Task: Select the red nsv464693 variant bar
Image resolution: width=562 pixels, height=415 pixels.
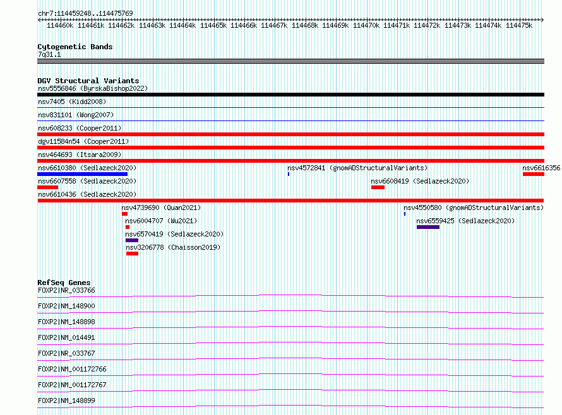Action: tap(290, 161)
